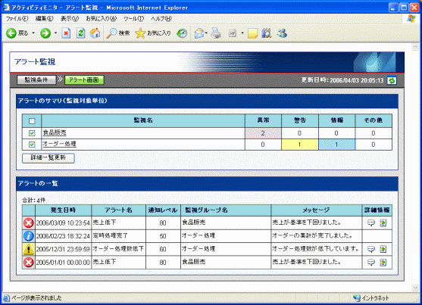
Task: Click the 詳細一覧更新 button
Action: pos(48,158)
